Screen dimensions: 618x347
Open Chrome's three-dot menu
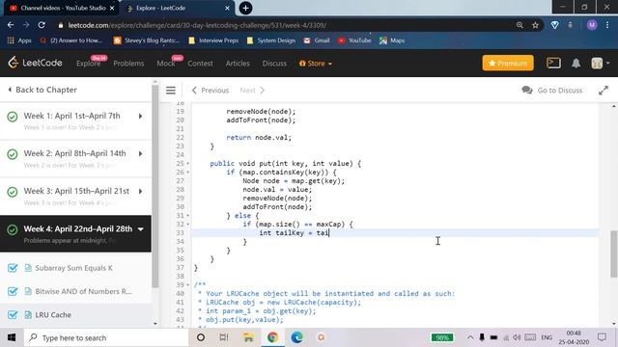pos(607,25)
